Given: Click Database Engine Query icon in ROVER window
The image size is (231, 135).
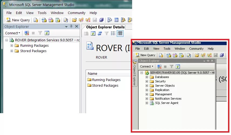Looking at the screenshot, I should click(x=36, y=20).
